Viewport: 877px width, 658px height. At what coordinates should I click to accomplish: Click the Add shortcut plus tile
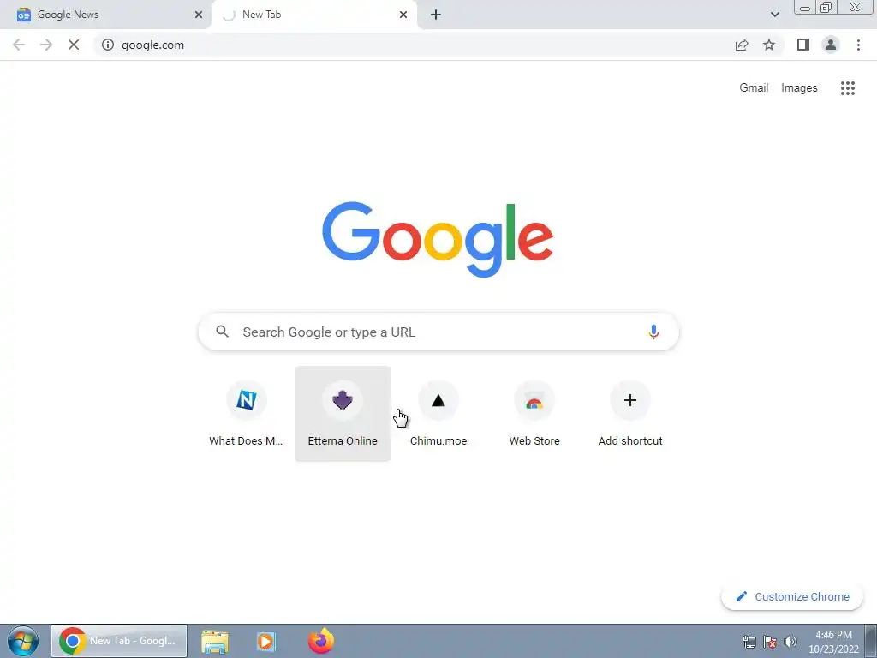tap(630, 414)
